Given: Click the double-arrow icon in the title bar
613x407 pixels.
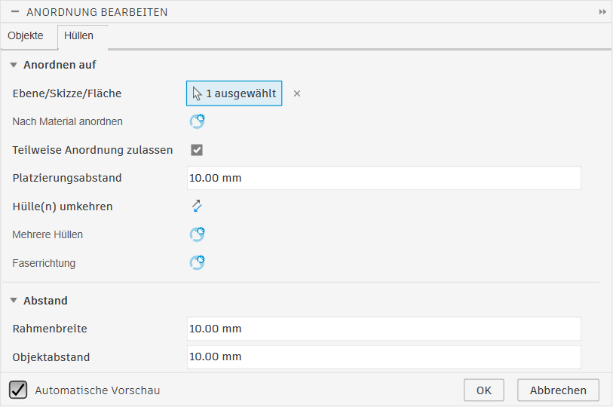Looking at the screenshot, I should point(602,12).
